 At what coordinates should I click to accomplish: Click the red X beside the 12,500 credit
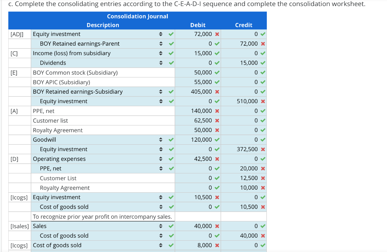(263, 178)
